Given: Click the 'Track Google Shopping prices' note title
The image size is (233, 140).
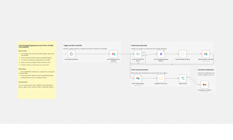Looking at the screenshot, I should click(x=36, y=46).
